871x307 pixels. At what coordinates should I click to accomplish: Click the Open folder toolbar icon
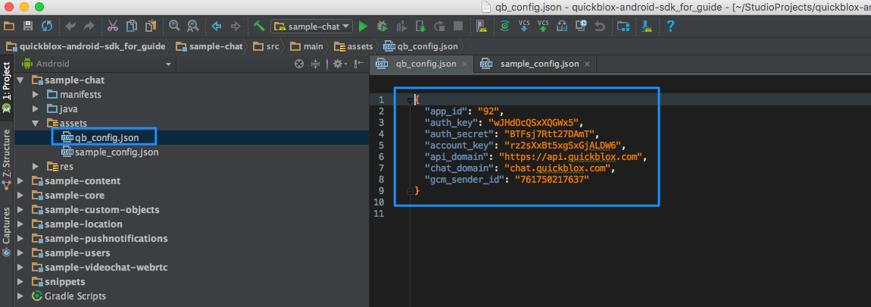tap(8, 26)
